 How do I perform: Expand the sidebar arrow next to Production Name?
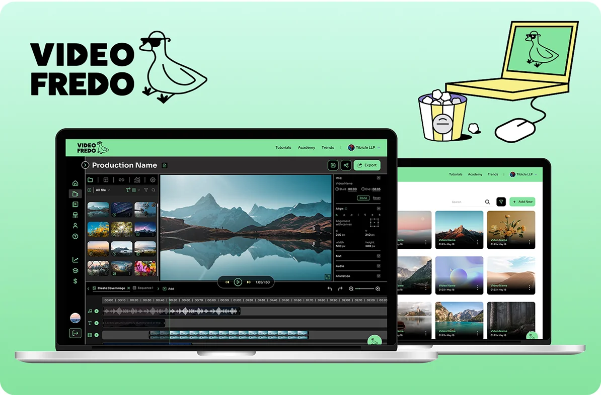pyautogui.click(x=85, y=165)
